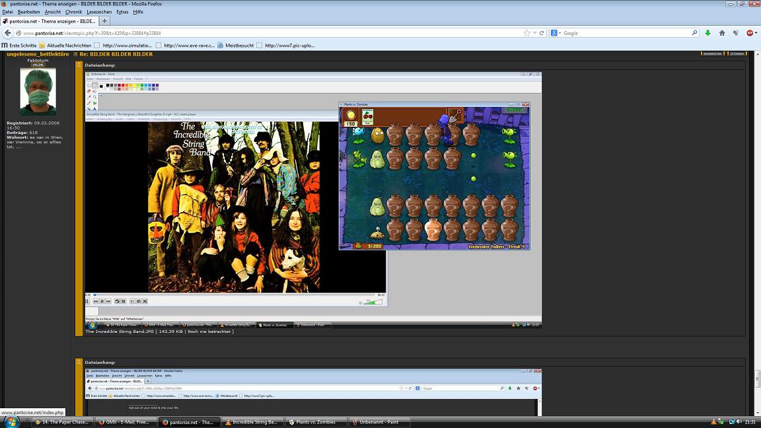Open the Lesezeichen menu
The width and height of the screenshot is (761, 428).
pos(99,12)
